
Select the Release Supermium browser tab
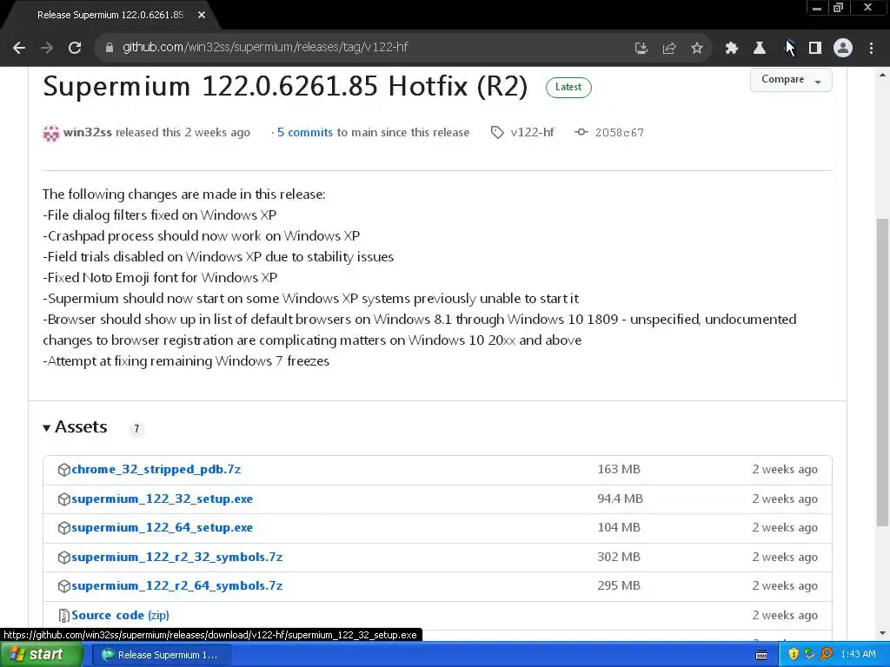tap(110, 16)
